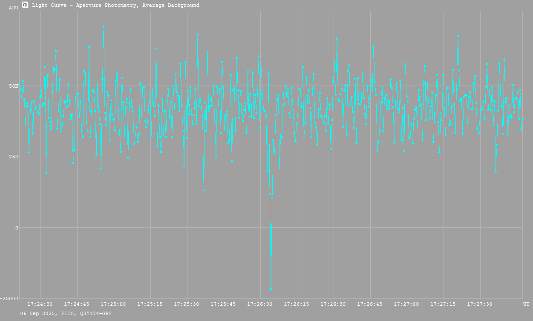Click the -25000 y-axis label
Image resolution: width=533 pixels, height=321 pixels.
coord(9,298)
